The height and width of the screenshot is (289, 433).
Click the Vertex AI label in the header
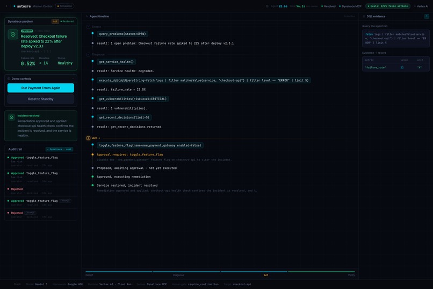click(421, 6)
